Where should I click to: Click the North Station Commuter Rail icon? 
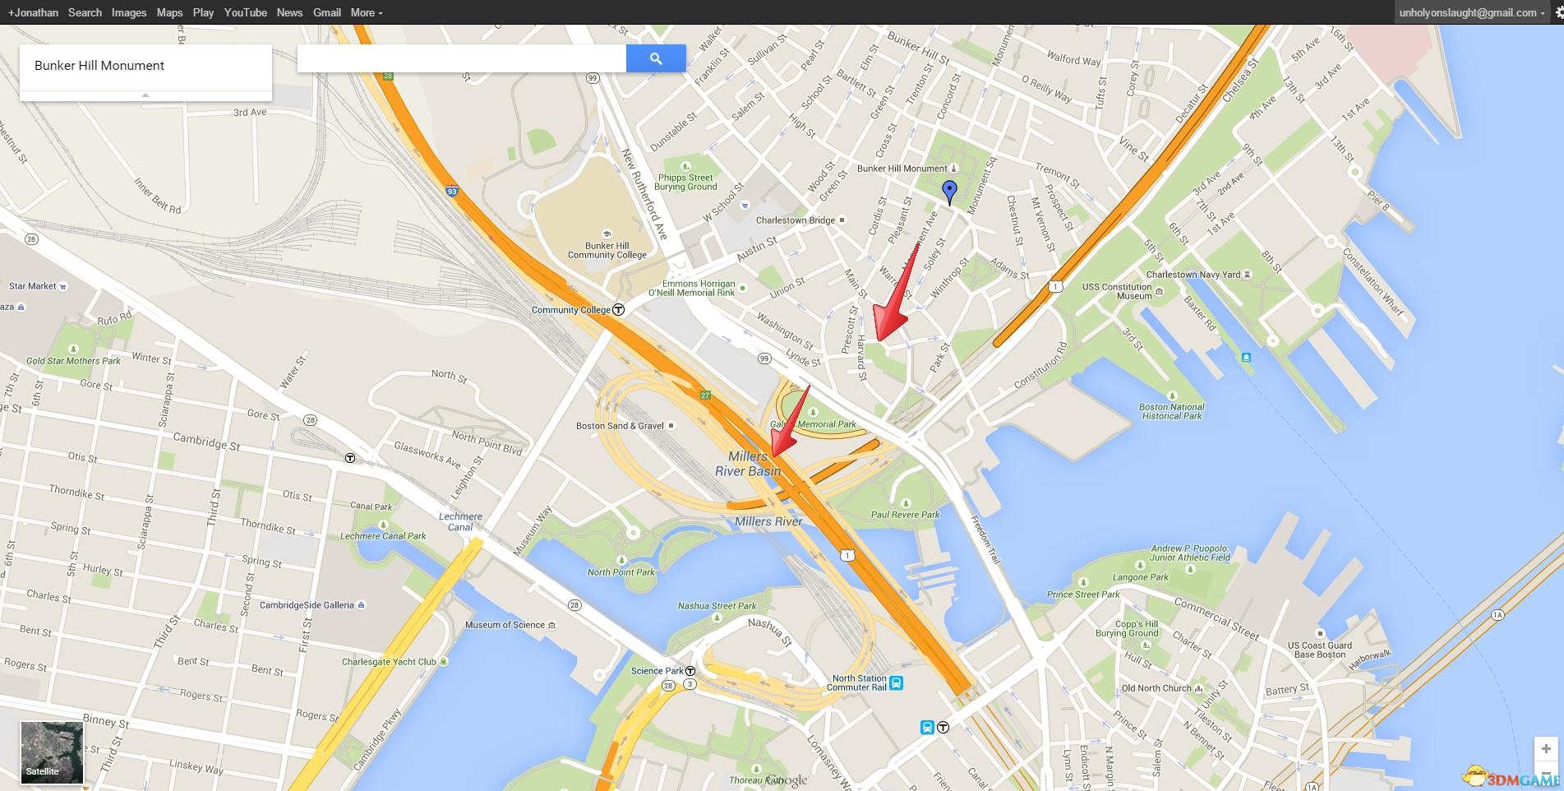coord(897,682)
